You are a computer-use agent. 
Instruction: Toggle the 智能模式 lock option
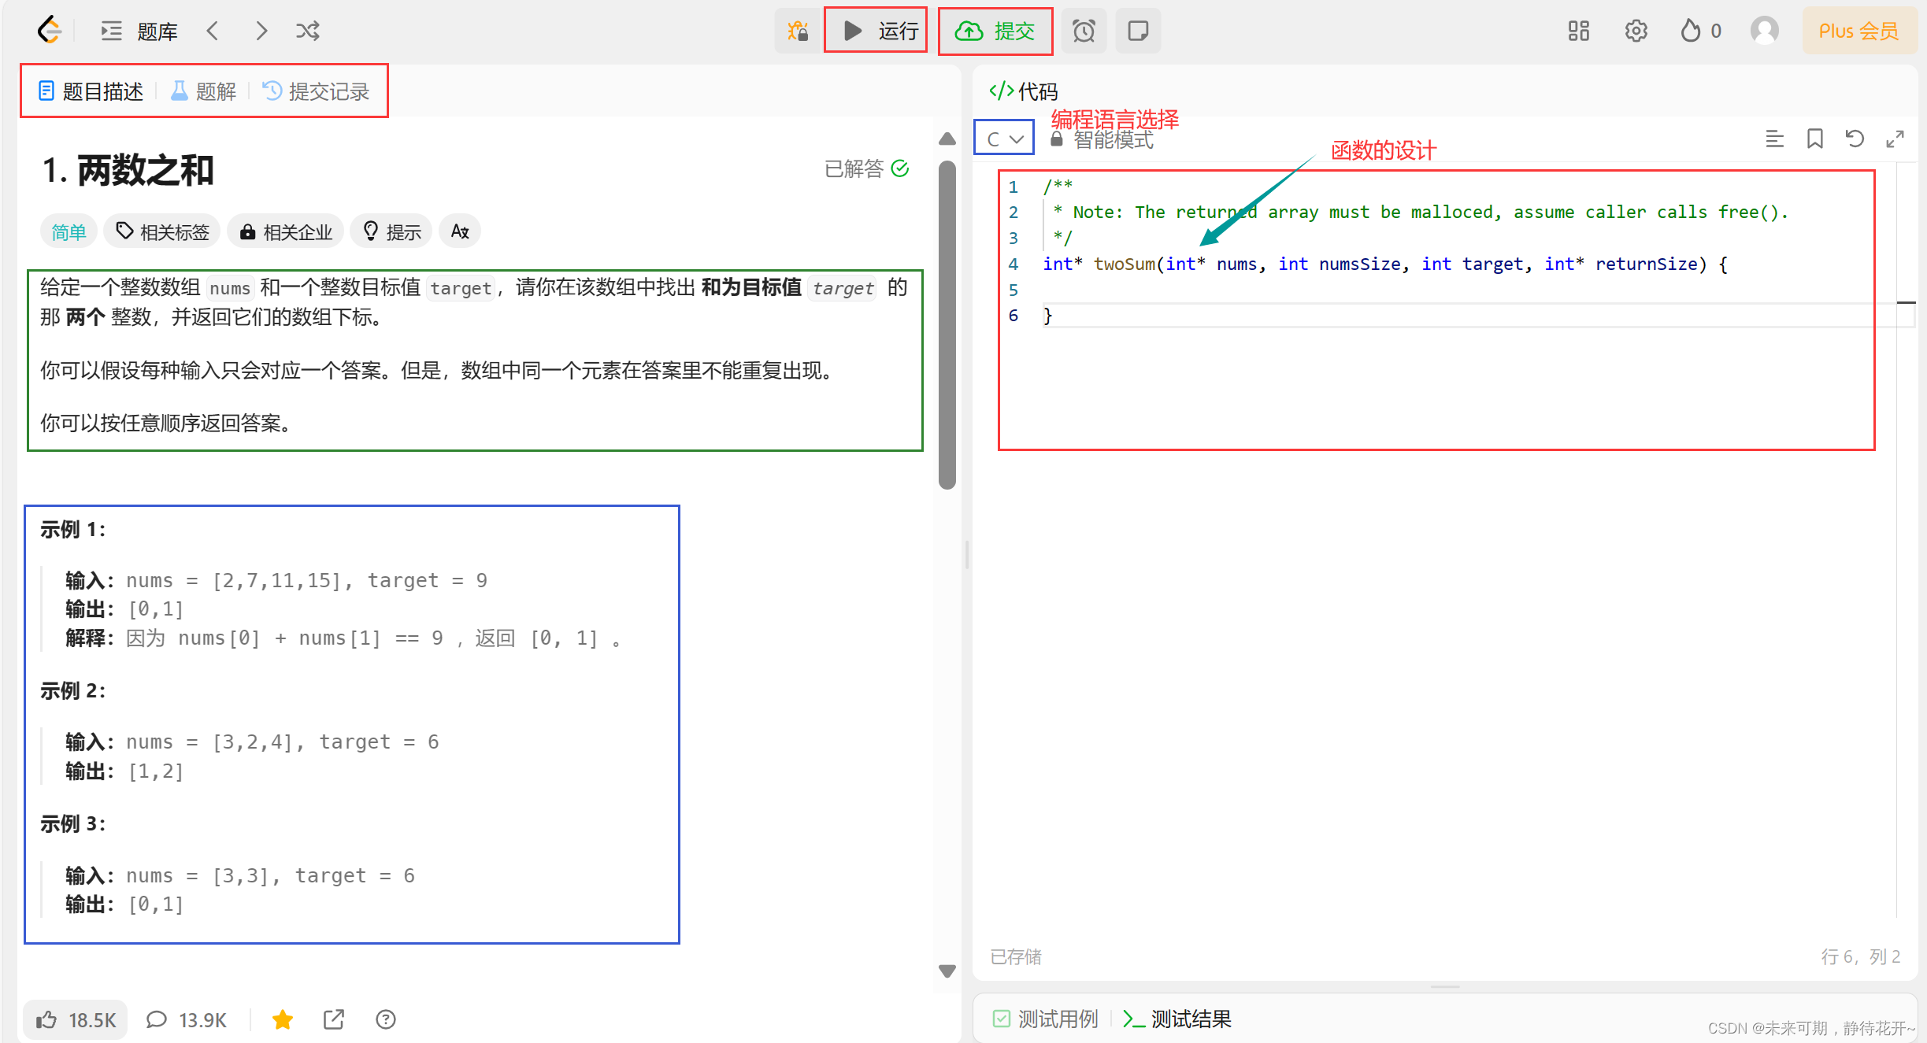1102,140
